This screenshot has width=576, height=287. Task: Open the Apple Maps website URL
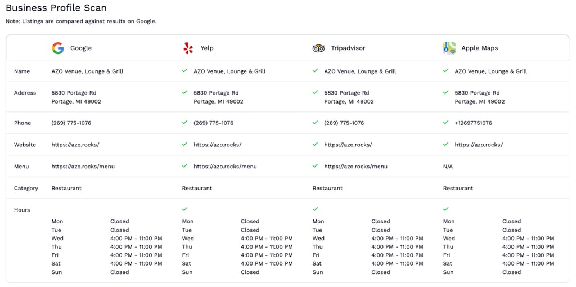[x=479, y=145]
